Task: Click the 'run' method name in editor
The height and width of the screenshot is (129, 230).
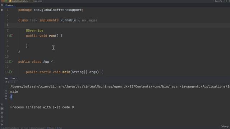Action: point(52,36)
